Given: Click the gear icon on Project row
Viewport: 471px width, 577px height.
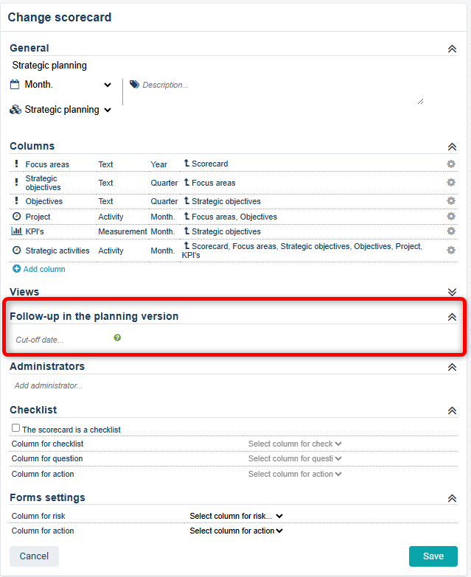Looking at the screenshot, I should [451, 217].
